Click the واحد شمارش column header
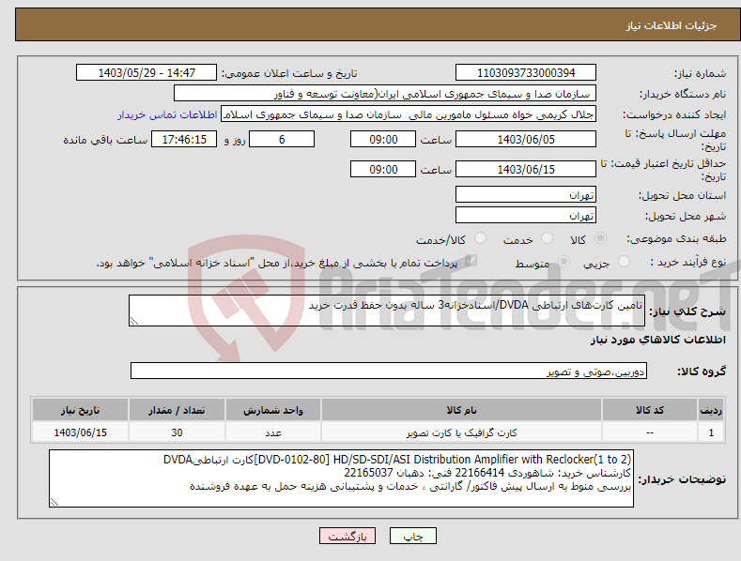This screenshot has height=561, width=741. [273, 410]
